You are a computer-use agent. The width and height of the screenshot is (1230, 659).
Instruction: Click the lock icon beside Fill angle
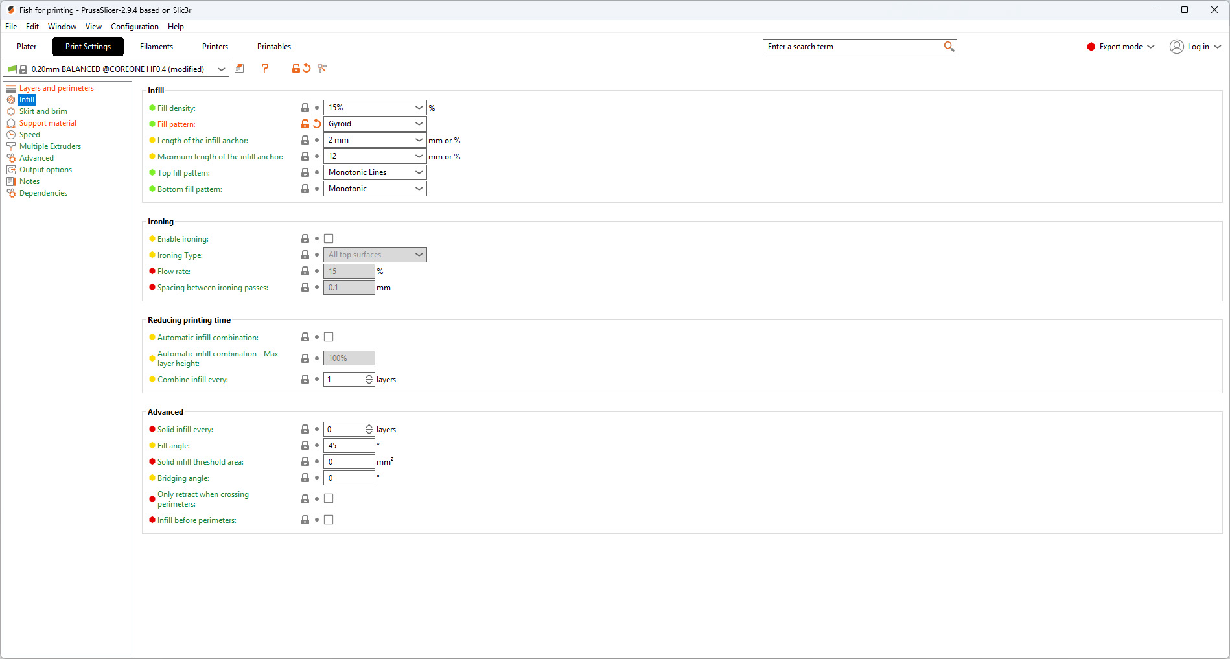[305, 445]
